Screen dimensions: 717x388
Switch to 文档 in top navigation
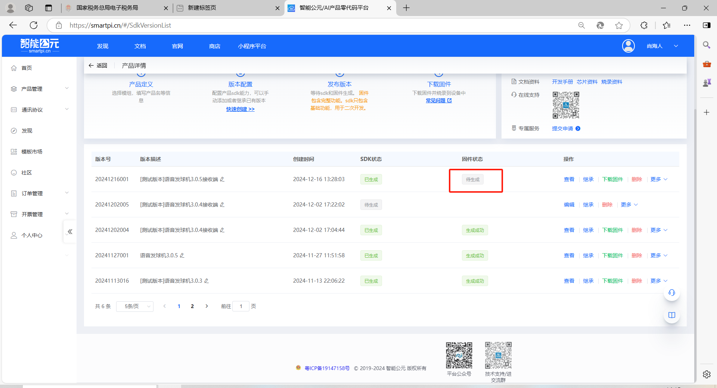(140, 46)
